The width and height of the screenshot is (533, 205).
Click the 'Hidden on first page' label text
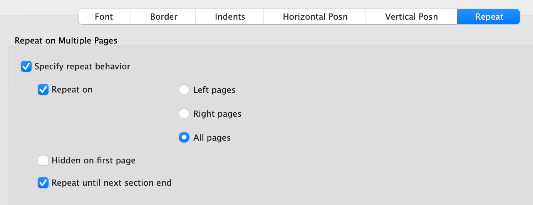click(94, 160)
